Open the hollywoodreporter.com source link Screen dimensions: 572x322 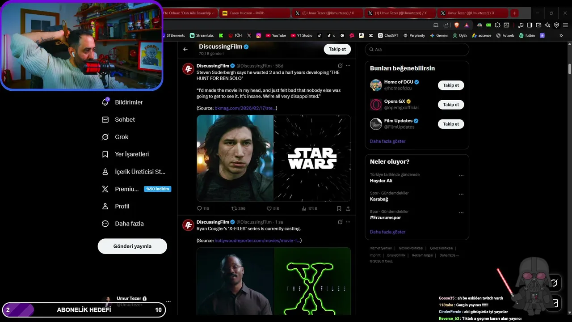click(x=257, y=241)
